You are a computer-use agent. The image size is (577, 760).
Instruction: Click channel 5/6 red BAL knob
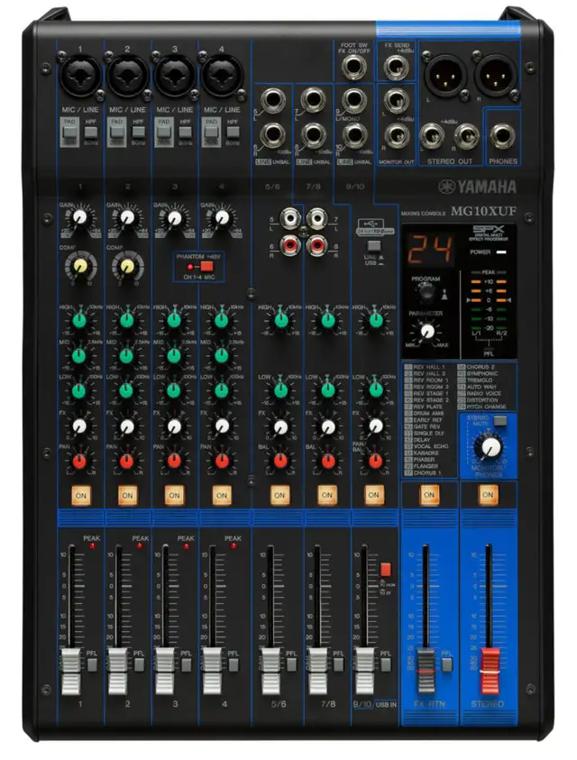coord(280,461)
